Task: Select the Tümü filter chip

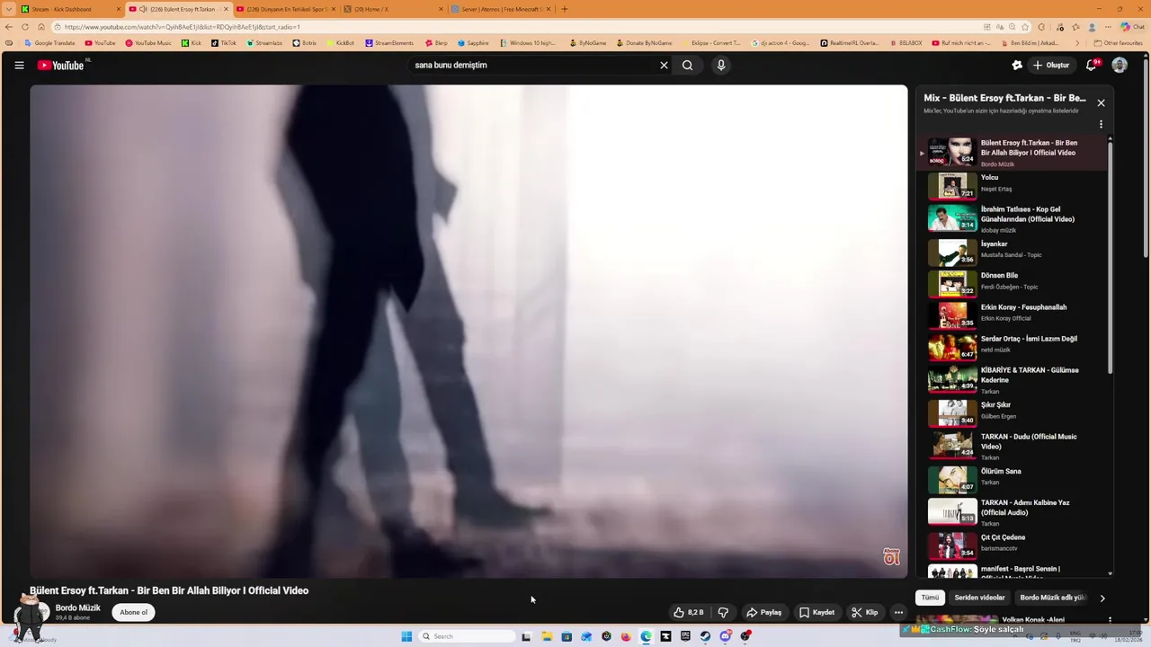Action: (930, 598)
